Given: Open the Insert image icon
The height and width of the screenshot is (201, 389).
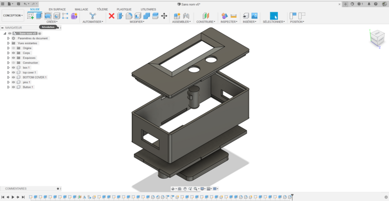Looking at the screenshot, I should pos(254,16).
